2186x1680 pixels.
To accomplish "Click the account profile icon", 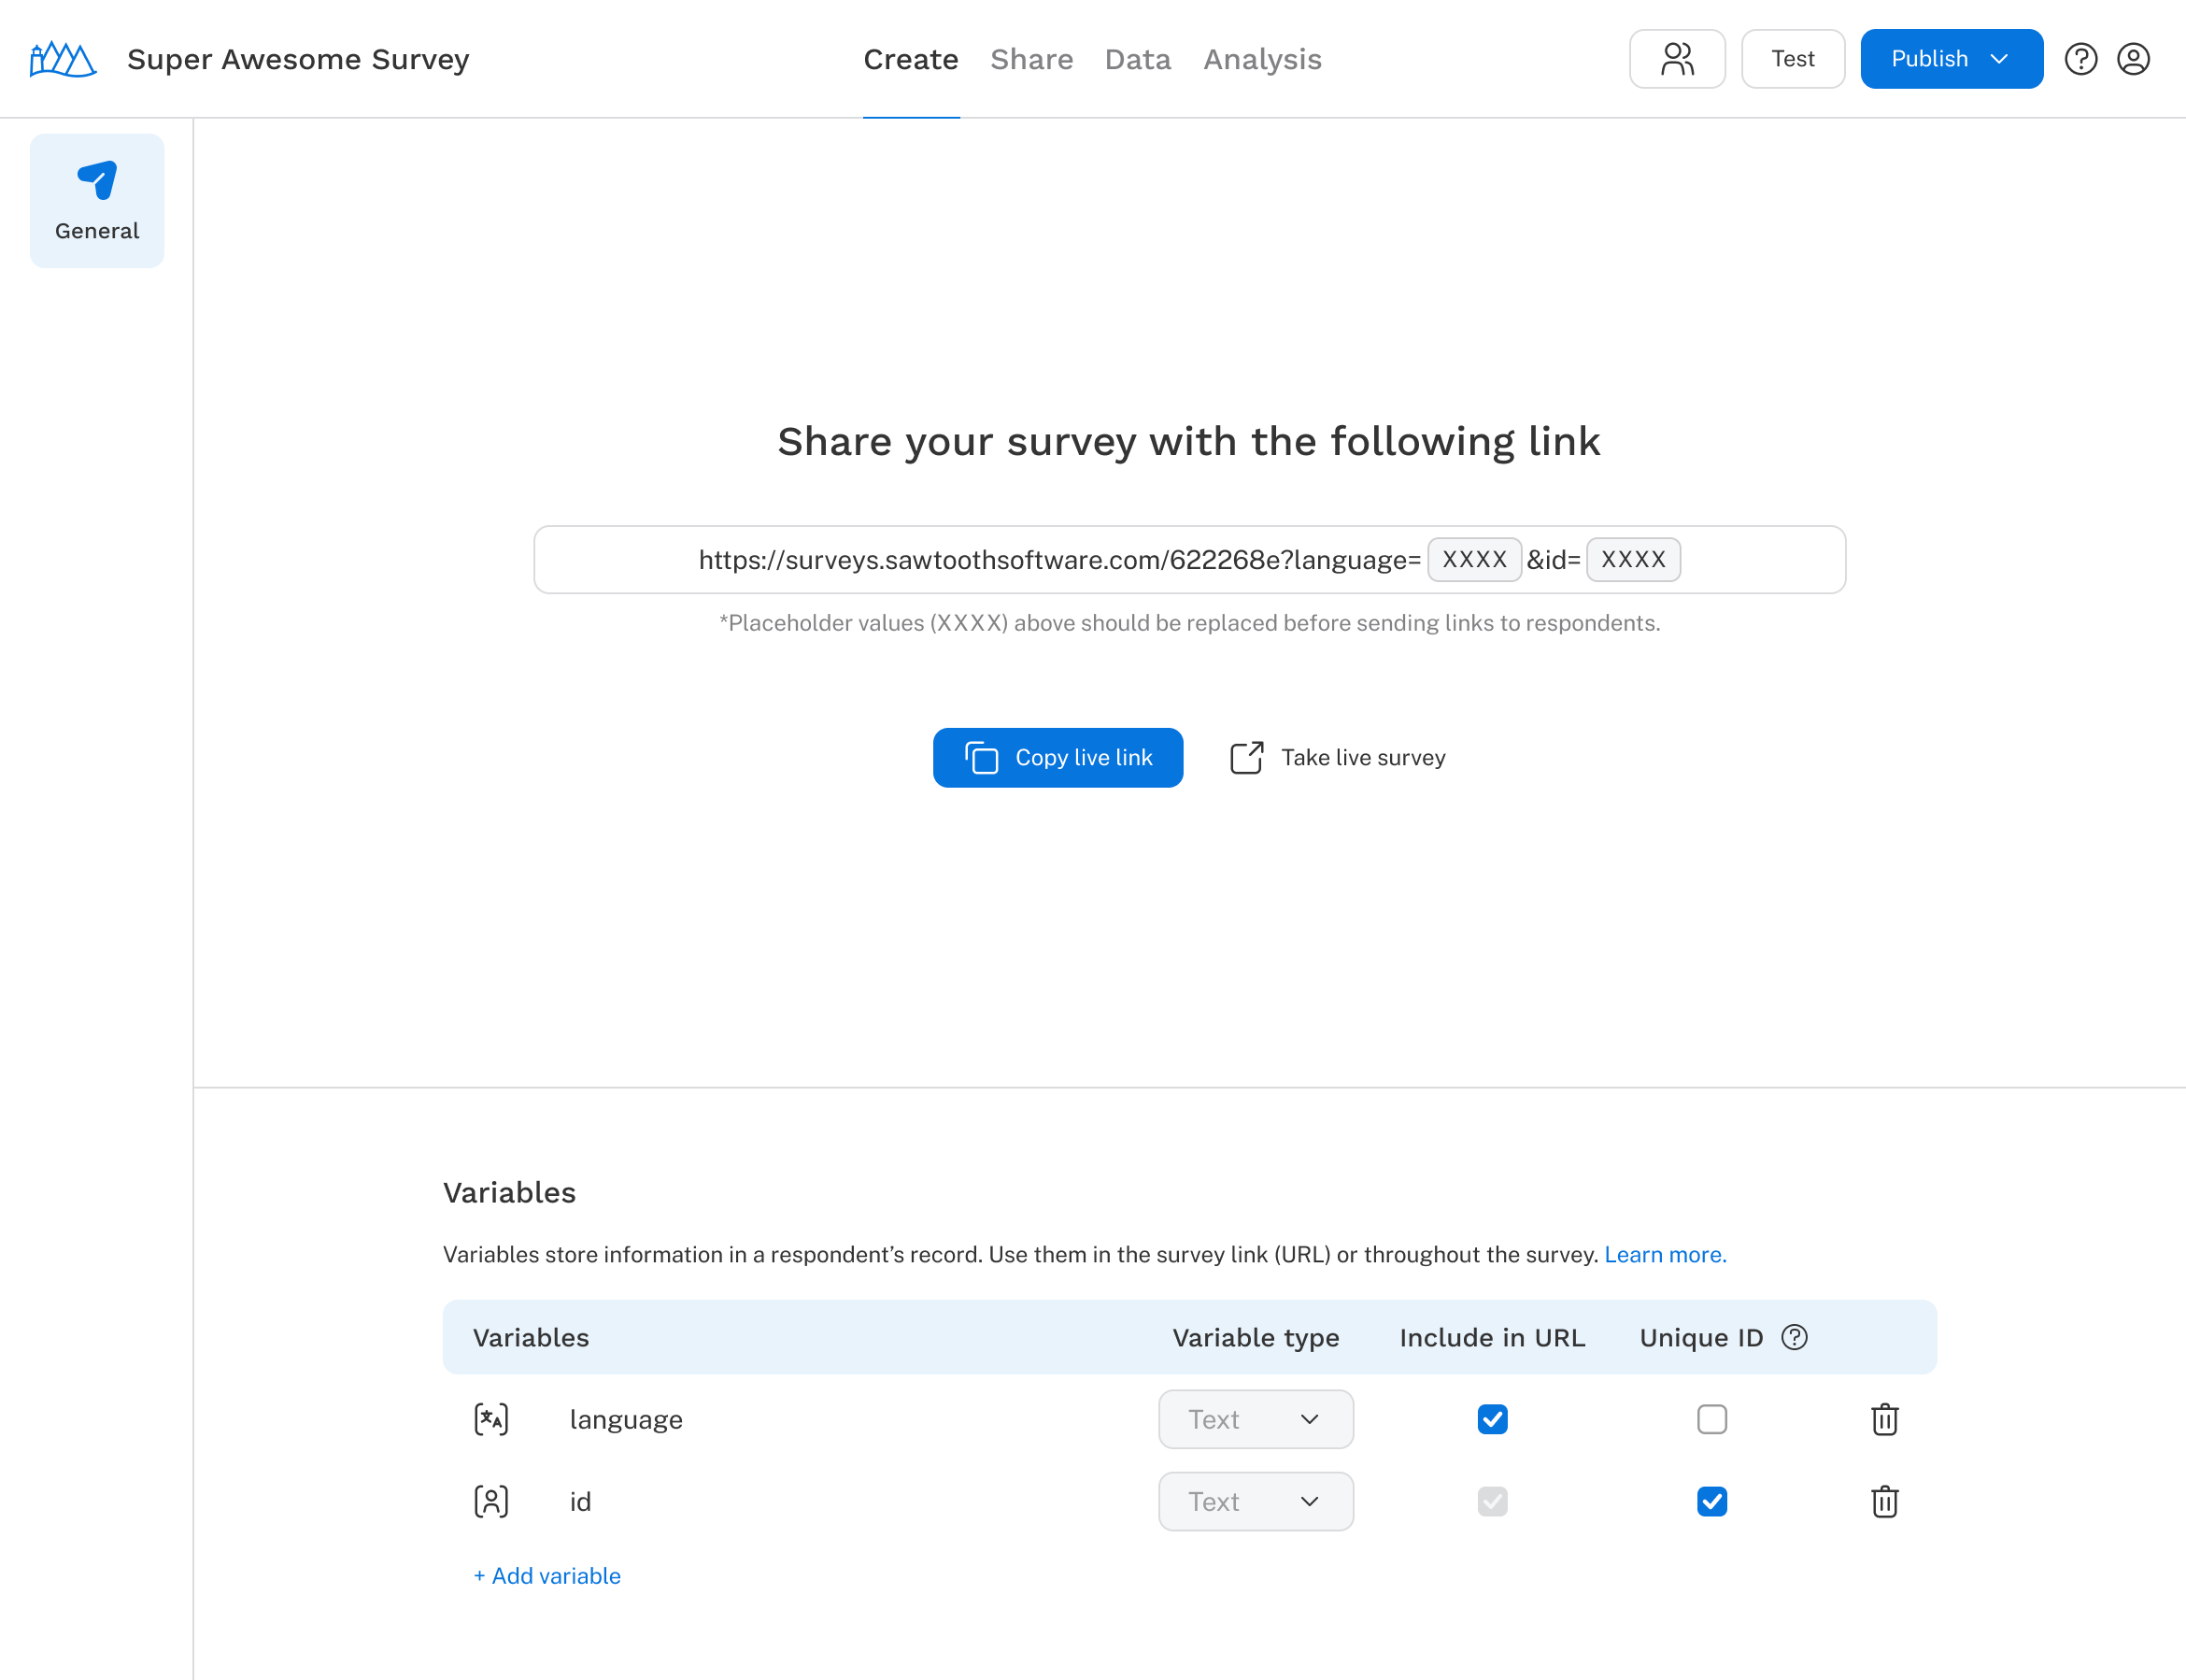I will point(2131,58).
